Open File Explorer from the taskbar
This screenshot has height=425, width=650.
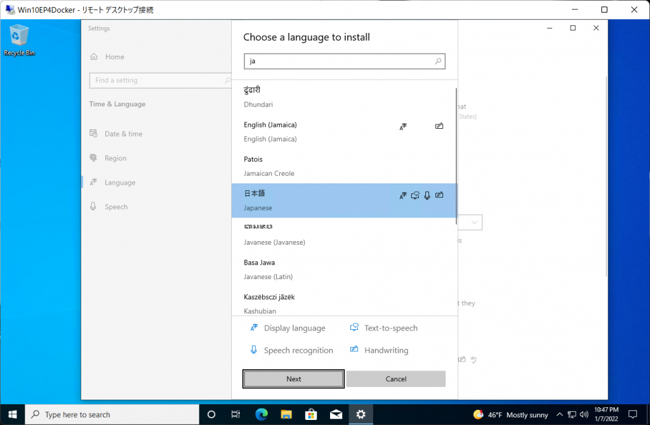point(286,414)
